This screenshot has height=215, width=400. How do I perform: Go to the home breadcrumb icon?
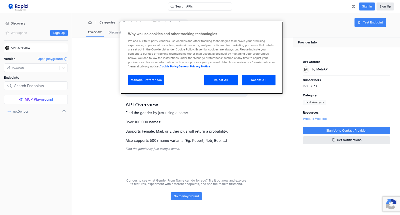[90, 22]
